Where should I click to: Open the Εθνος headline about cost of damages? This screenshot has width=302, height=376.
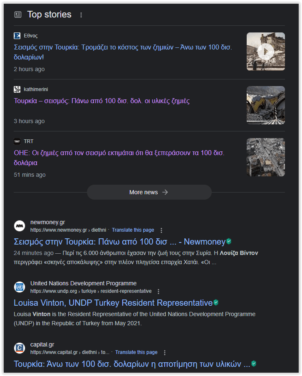coord(123,52)
